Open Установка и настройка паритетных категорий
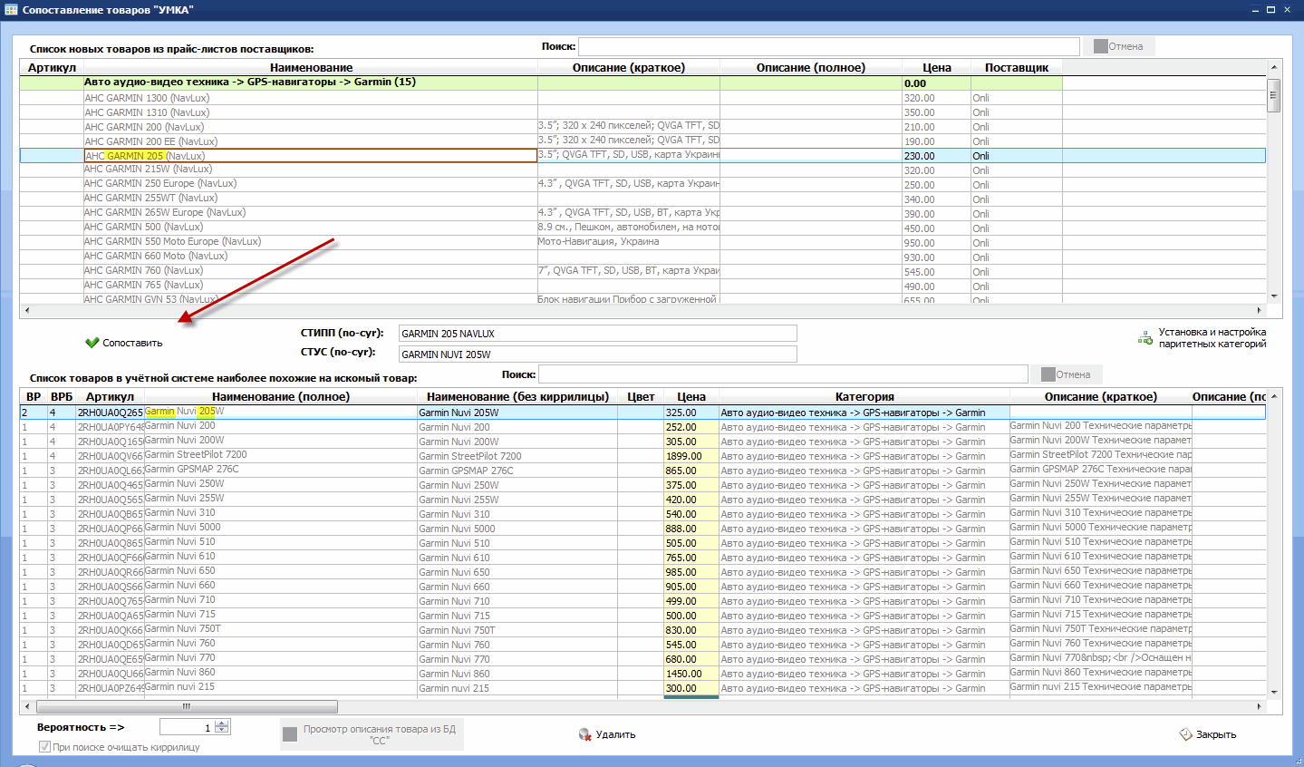1304x767 pixels. pos(1202,338)
